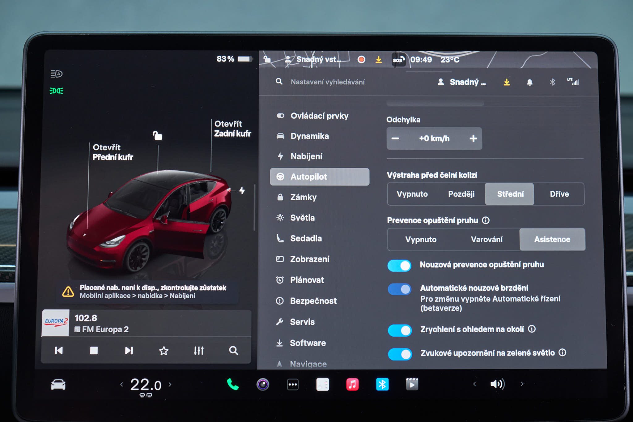Increase volume with right chevron
This screenshot has width=633, height=422.
point(522,384)
